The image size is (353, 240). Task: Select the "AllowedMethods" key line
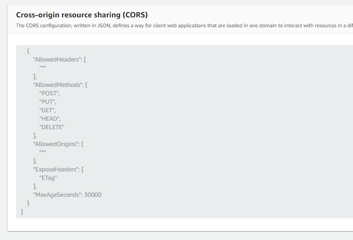[x=60, y=85]
